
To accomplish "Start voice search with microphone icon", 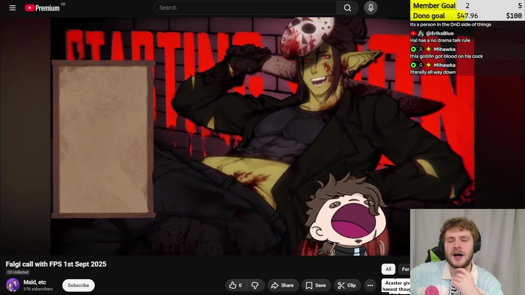I will (x=371, y=8).
